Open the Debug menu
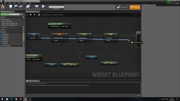 coord(19,3)
